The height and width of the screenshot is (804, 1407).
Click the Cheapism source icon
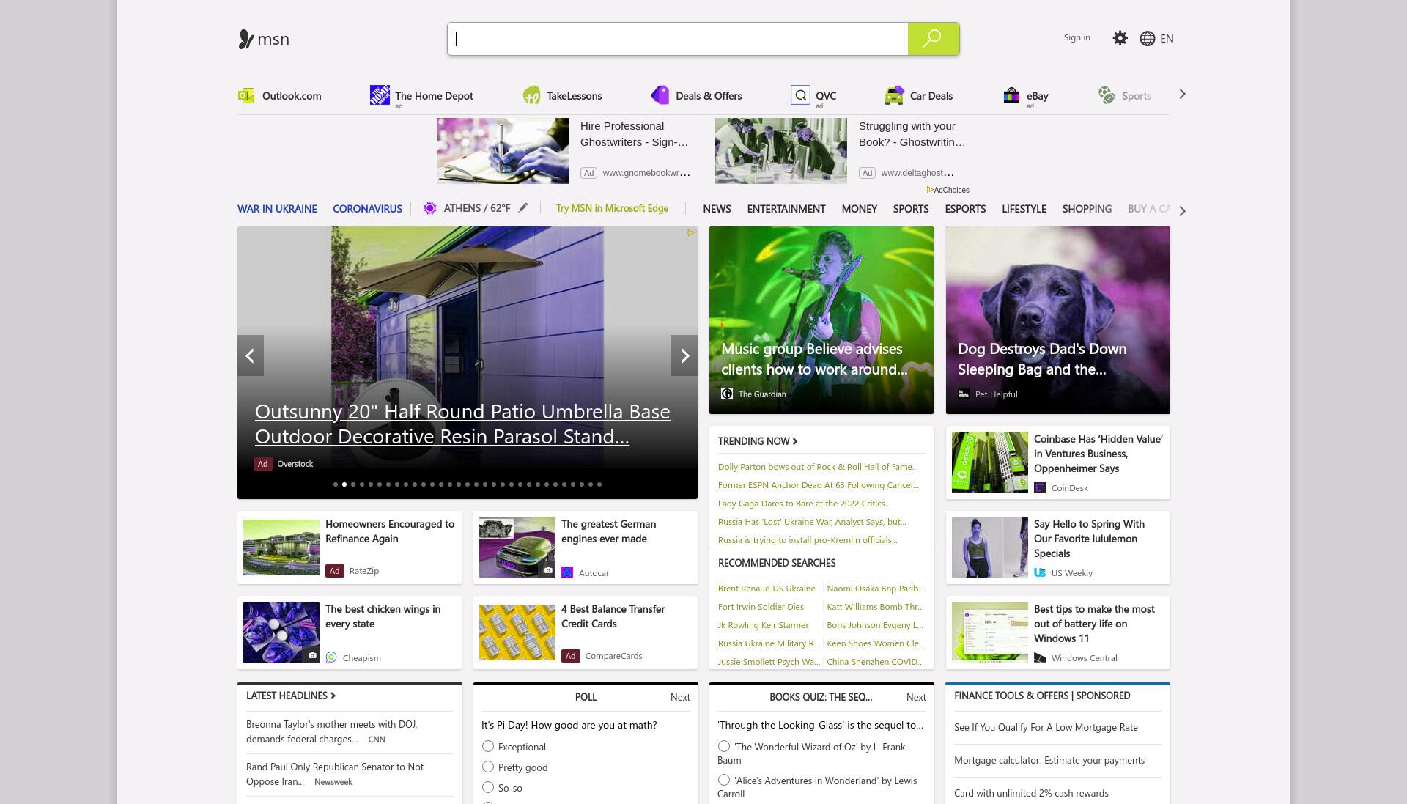pyautogui.click(x=331, y=657)
